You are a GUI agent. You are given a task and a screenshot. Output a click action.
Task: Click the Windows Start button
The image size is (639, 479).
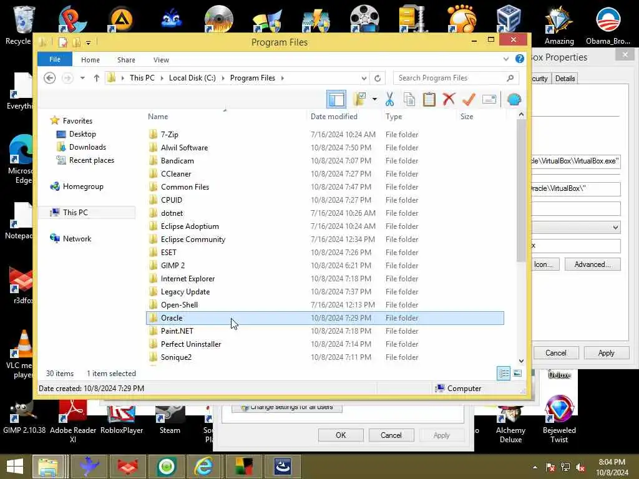click(15, 467)
